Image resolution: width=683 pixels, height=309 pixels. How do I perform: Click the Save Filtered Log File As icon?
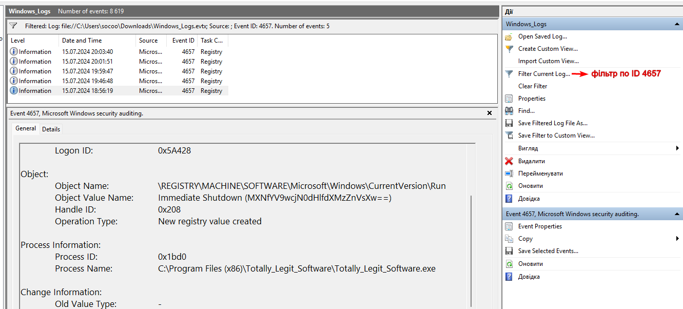point(509,123)
